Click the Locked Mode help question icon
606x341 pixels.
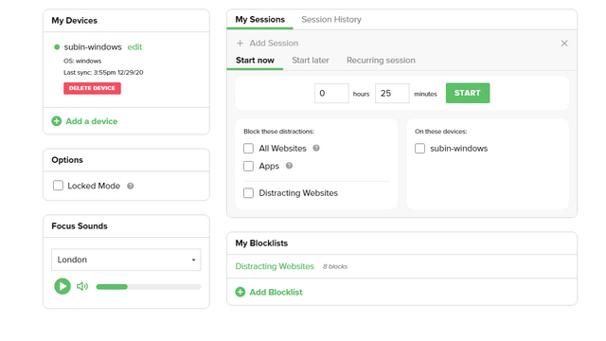point(131,186)
